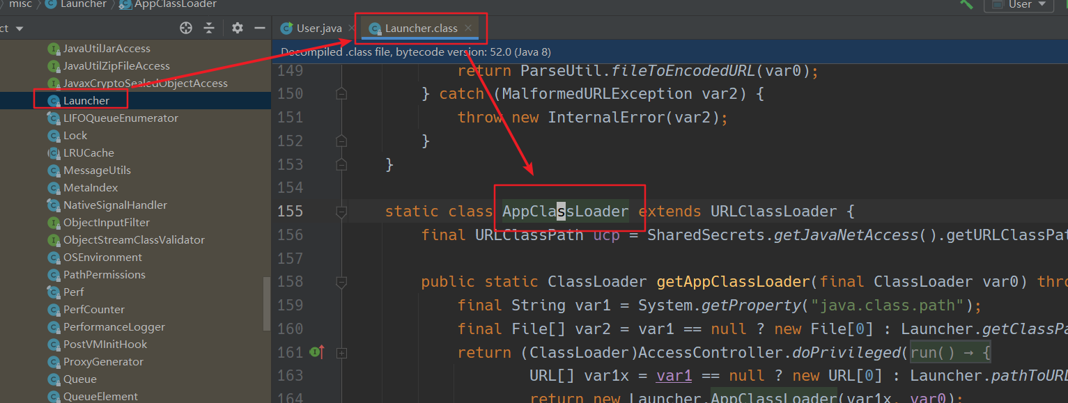Expand the folded run() → { region
The image size is (1068, 403).
click(950, 352)
